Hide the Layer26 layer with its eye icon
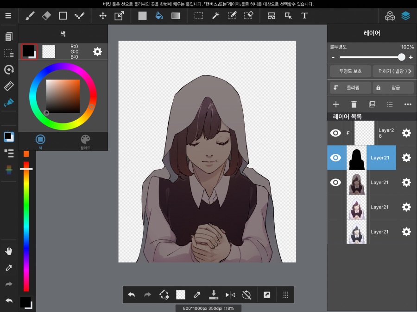Image resolution: width=417 pixels, height=312 pixels. coord(335,133)
